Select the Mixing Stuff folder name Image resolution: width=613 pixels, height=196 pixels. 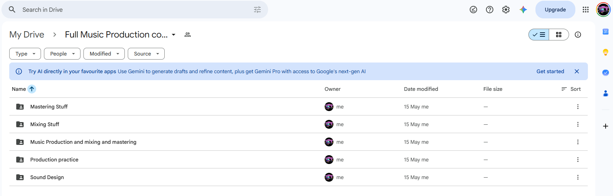pos(45,124)
